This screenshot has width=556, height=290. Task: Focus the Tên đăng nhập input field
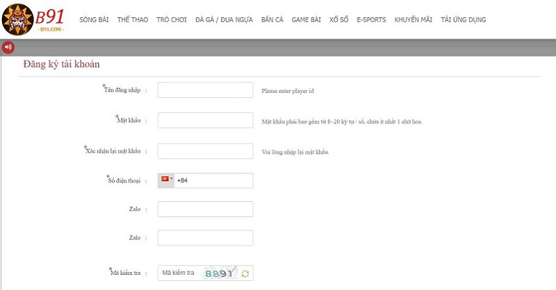pyautogui.click(x=205, y=90)
